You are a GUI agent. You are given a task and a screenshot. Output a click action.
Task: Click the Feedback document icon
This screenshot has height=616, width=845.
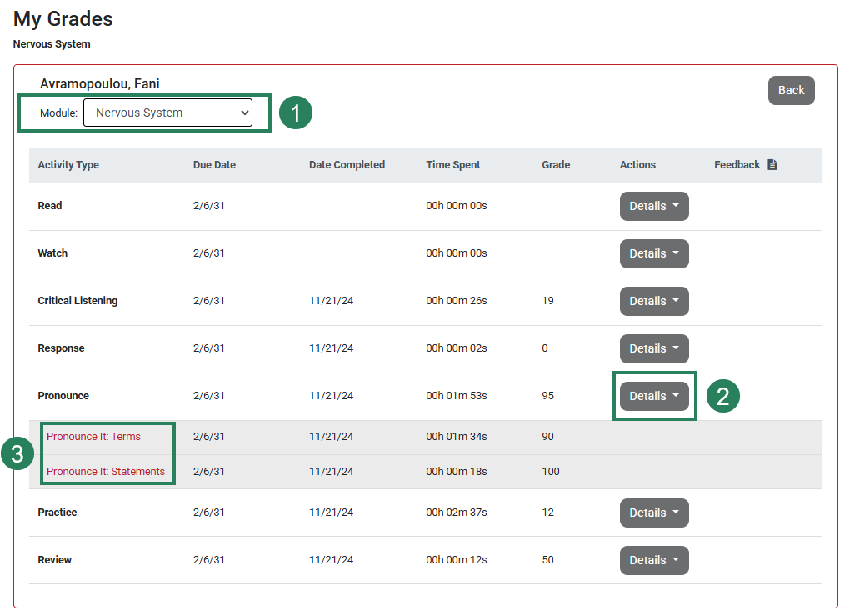click(772, 164)
